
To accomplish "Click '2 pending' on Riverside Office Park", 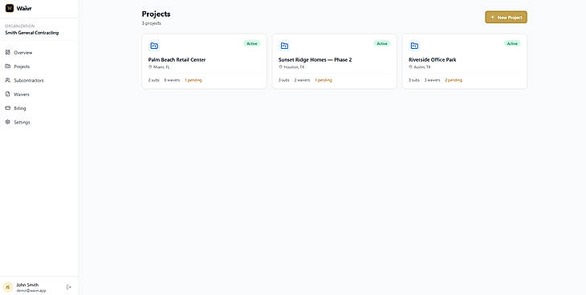I will click(x=454, y=80).
